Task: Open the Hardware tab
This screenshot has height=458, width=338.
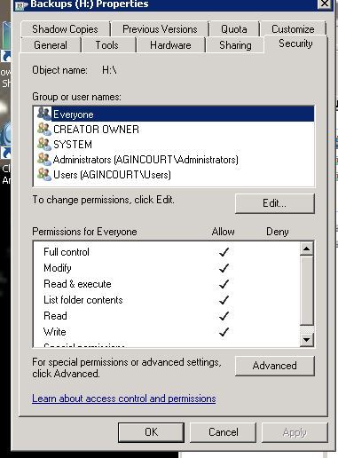Action: [170, 45]
